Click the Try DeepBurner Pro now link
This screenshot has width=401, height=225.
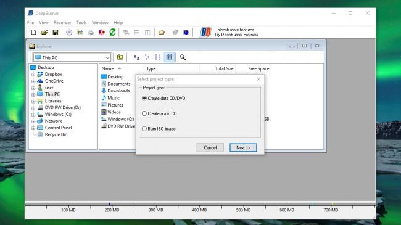point(236,35)
